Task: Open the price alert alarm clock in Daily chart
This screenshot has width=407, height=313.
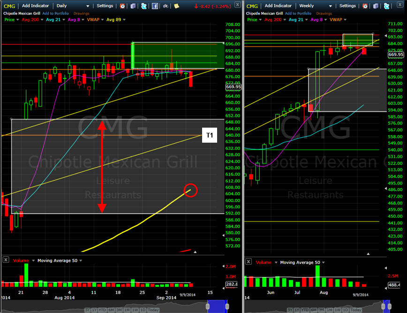Action: coord(122,6)
